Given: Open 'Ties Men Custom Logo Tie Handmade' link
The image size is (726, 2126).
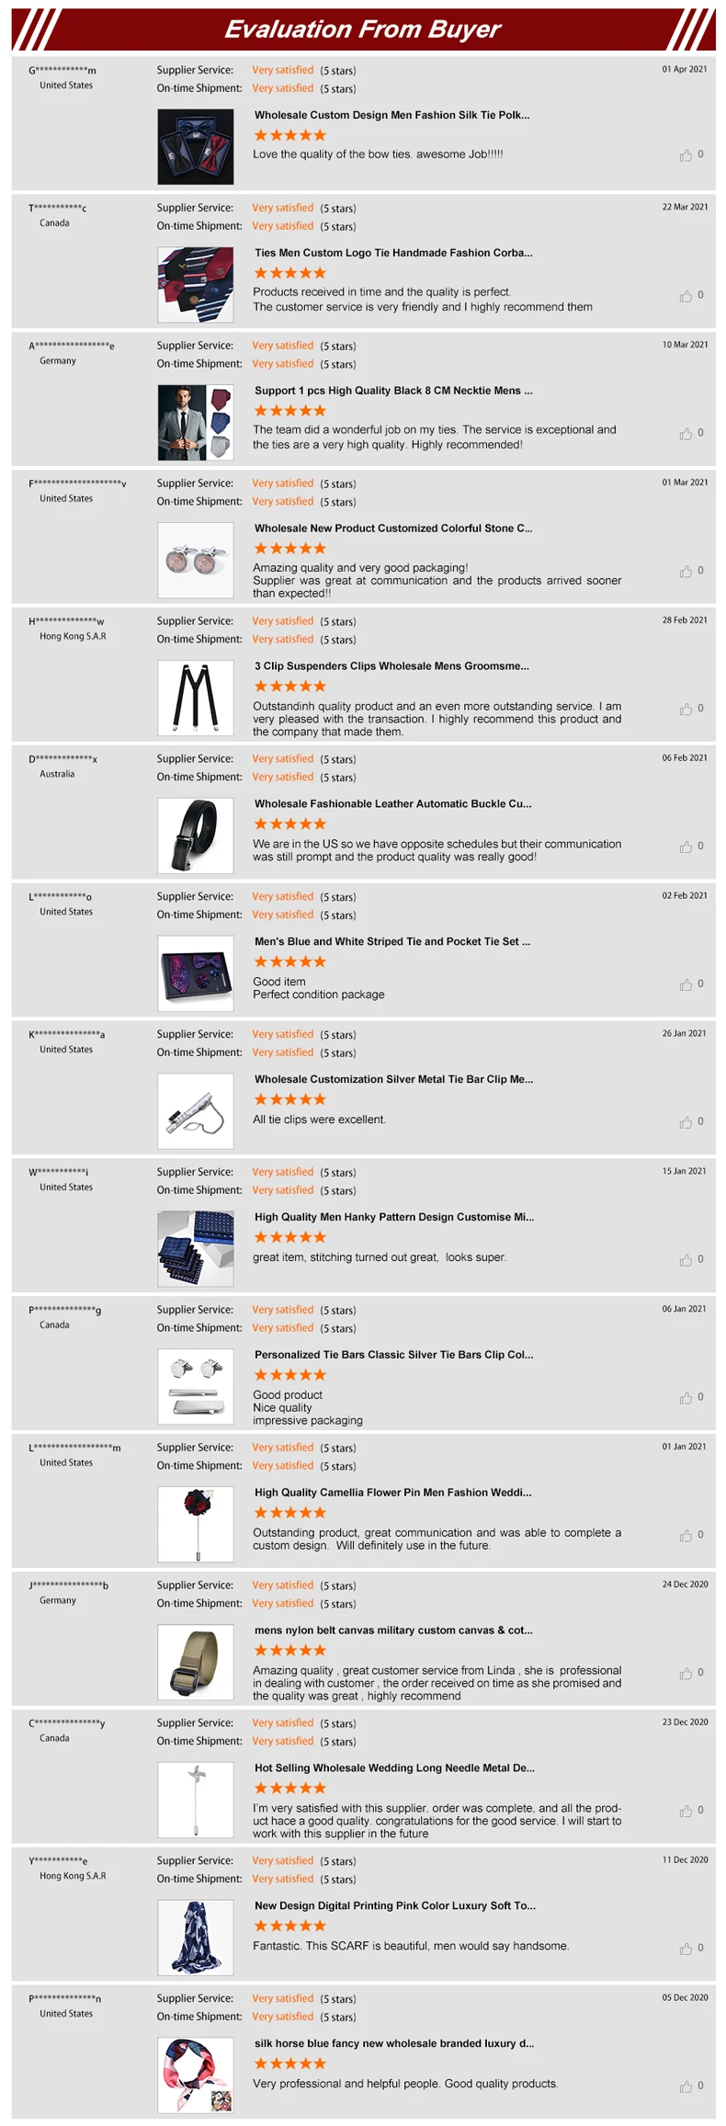Looking at the screenshot, I should coord(393,253).
